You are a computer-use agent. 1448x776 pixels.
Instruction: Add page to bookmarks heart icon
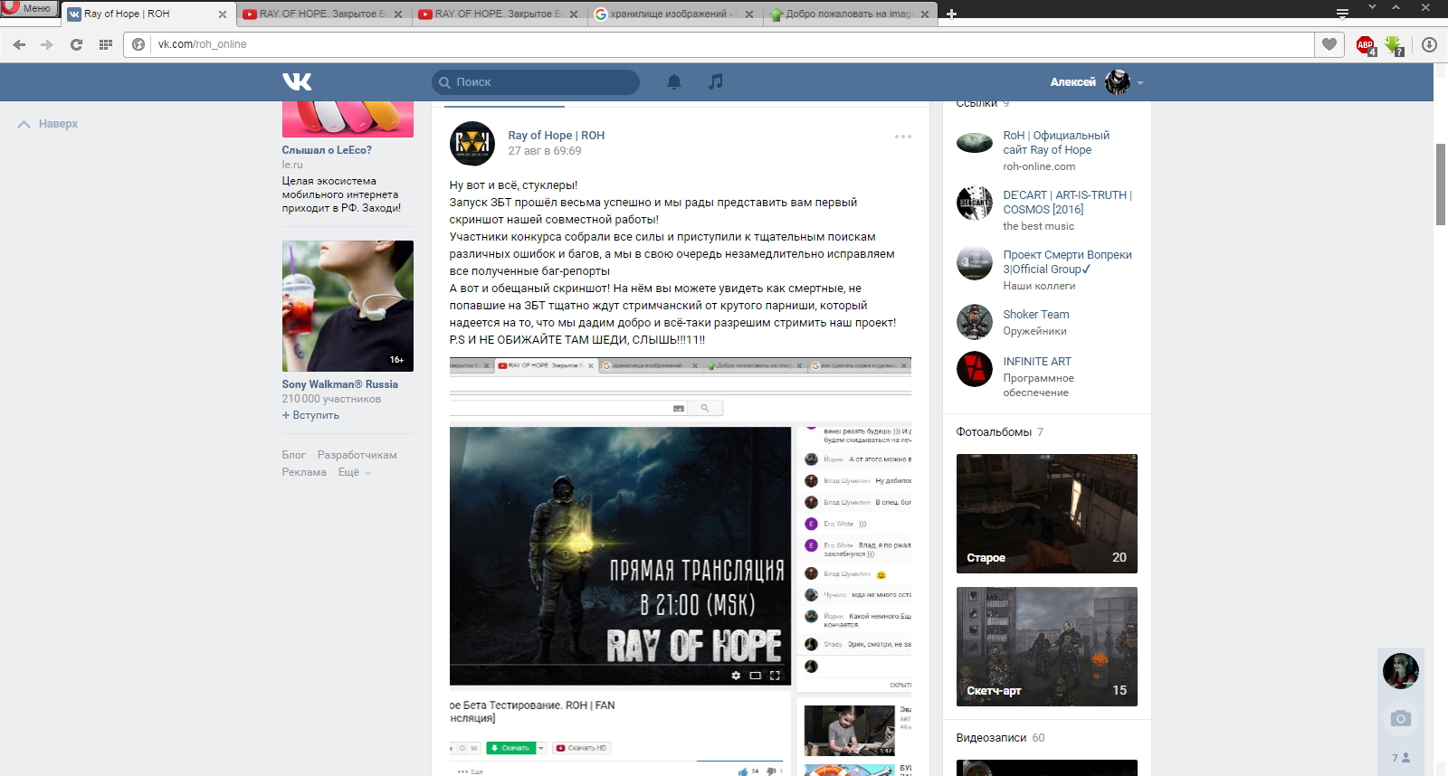(x=1329, y=44)
